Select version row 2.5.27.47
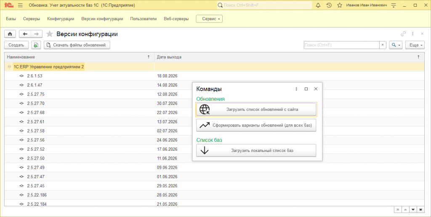Screen dimensions: 431x217 point(214,177)
